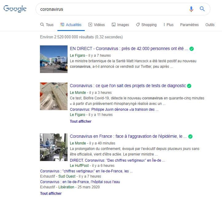Click Le Figaro source, il y a 11 heures

pos(77,115)
